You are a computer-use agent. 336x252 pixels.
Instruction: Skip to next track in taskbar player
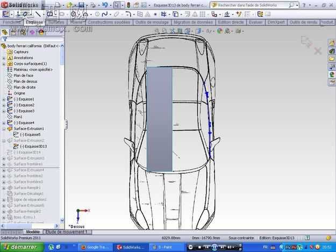point(222,247)
